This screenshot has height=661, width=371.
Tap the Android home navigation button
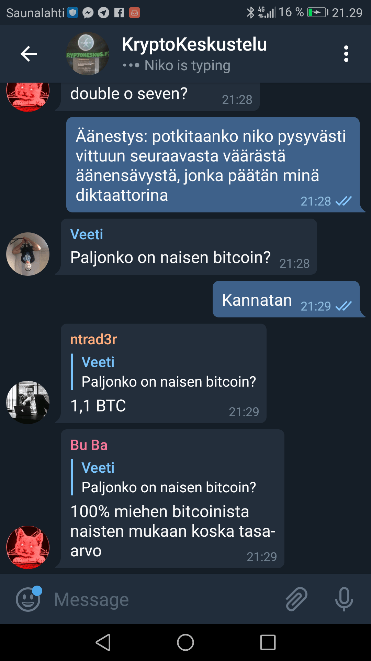[185, 642]
